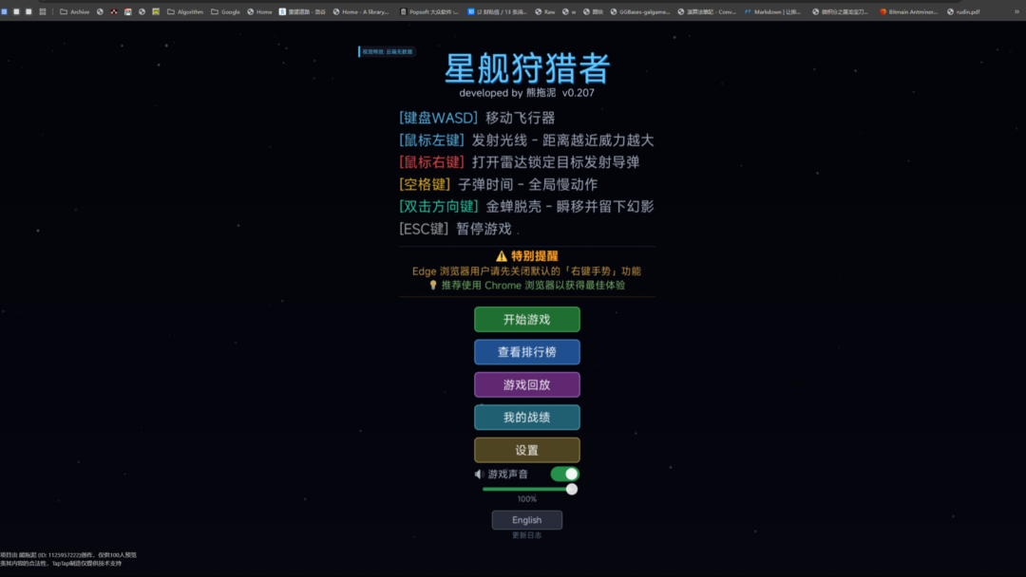Screen dimensions: 1026x577
Task: Open the GGBases-galgame bookmark
Action: pos(640,11)
